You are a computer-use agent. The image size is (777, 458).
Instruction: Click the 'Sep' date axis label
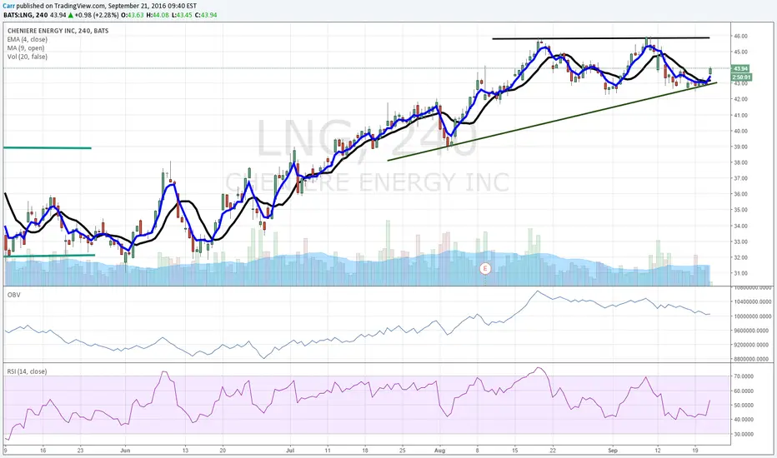coord(613,451)
